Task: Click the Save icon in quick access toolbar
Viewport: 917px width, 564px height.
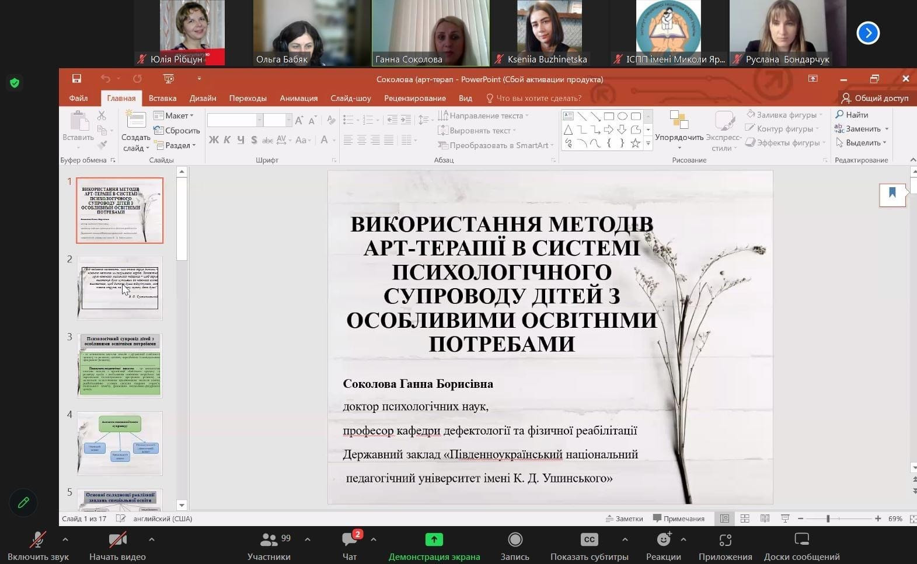Action: (x=76, y=79)
